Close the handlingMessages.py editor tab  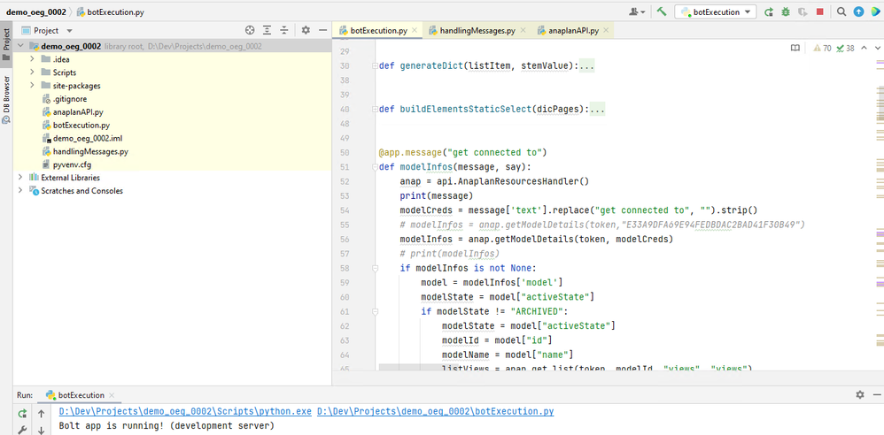[523, 31]
